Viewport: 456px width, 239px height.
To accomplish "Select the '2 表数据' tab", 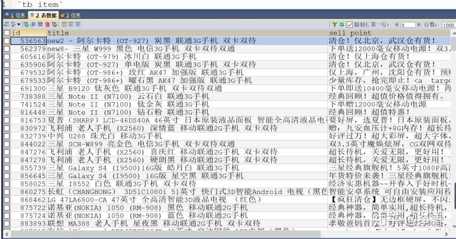I will (43, 15).
